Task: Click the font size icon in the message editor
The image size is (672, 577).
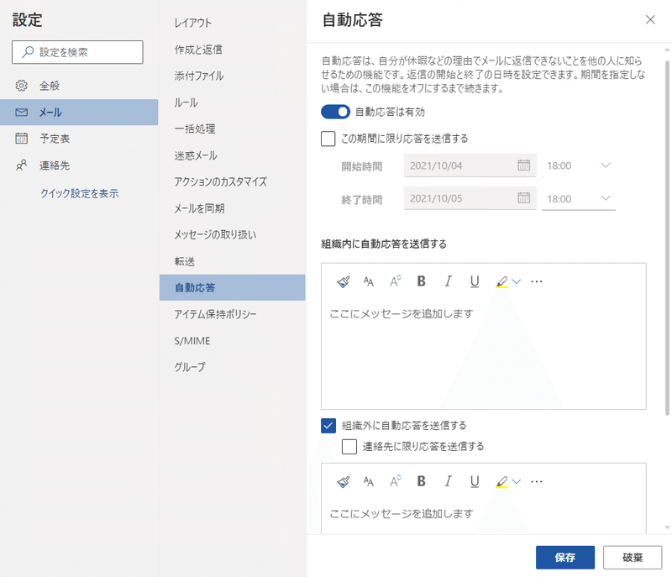Action: tap(393, 282)
